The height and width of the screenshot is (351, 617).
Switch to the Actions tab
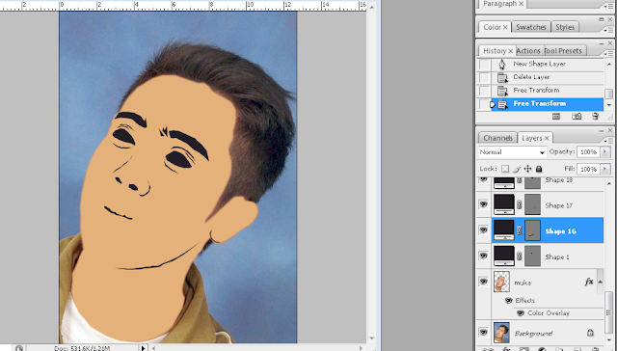(x=528, y=51)
